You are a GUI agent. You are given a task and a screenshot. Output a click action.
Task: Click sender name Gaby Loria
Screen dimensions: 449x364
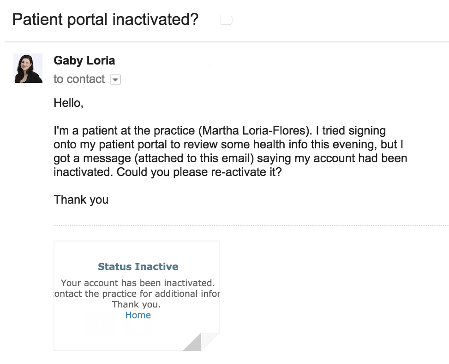click(84, 60)
